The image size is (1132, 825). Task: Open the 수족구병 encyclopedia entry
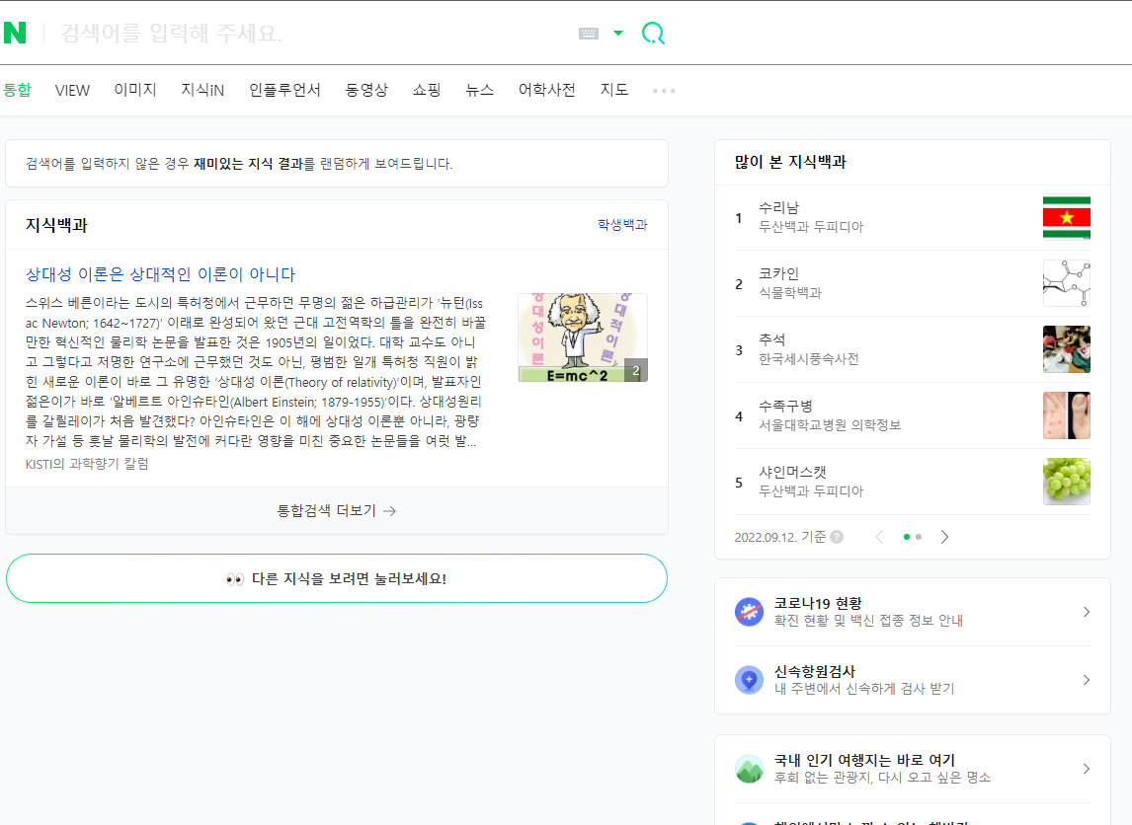tap(785, 406)
